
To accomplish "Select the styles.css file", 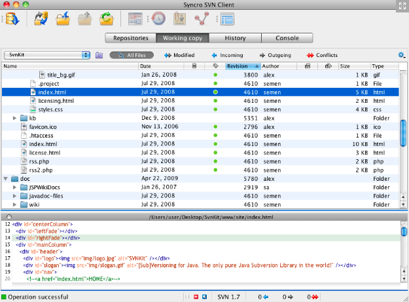I will click(x=200, y=109).
